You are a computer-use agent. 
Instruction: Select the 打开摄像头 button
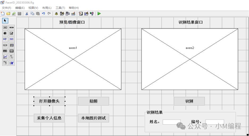pos(49,101)
